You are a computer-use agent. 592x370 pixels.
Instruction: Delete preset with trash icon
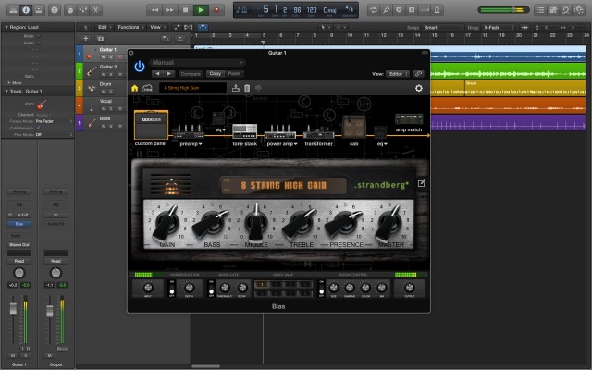click(247, 88)
